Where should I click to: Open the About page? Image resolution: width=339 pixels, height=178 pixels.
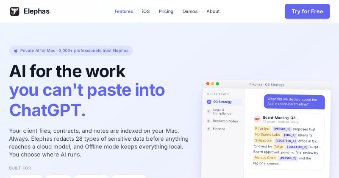point(213,11)
